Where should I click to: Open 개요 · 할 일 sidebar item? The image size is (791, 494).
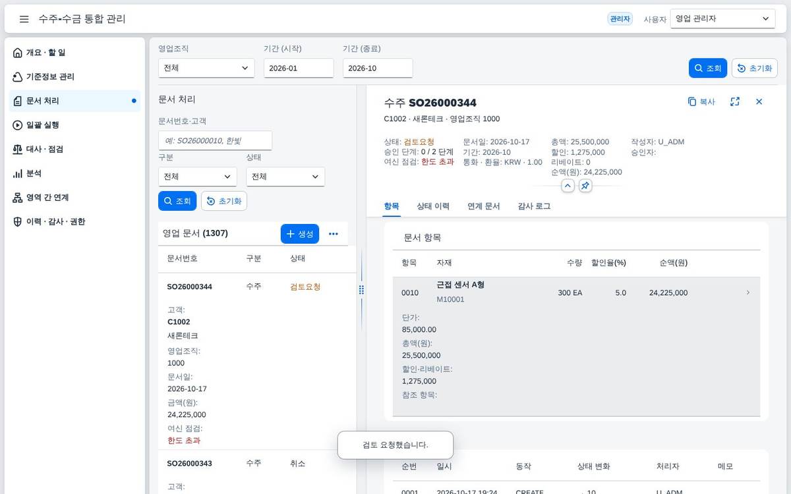click(x=76, y=53)
